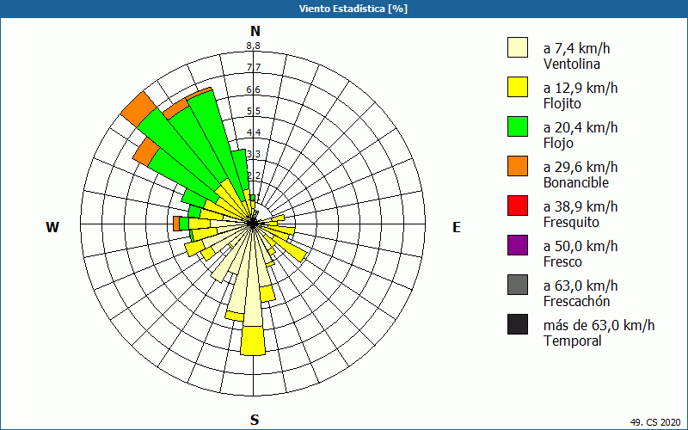Click the W compass label
688x430 pixels.
tap(52, 227)
